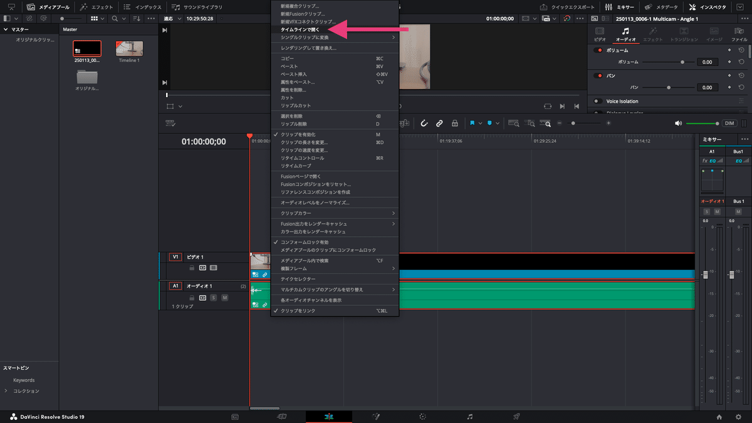The image size is (752, 423).
Task: Open the メディアプール panel button
Action: [x=48, y=7]
